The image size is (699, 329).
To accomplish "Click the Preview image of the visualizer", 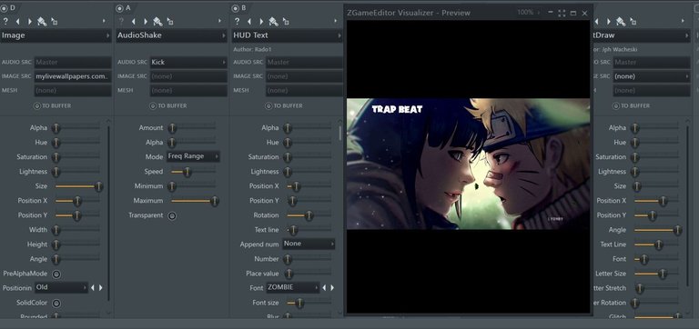I will click(469, 164).
